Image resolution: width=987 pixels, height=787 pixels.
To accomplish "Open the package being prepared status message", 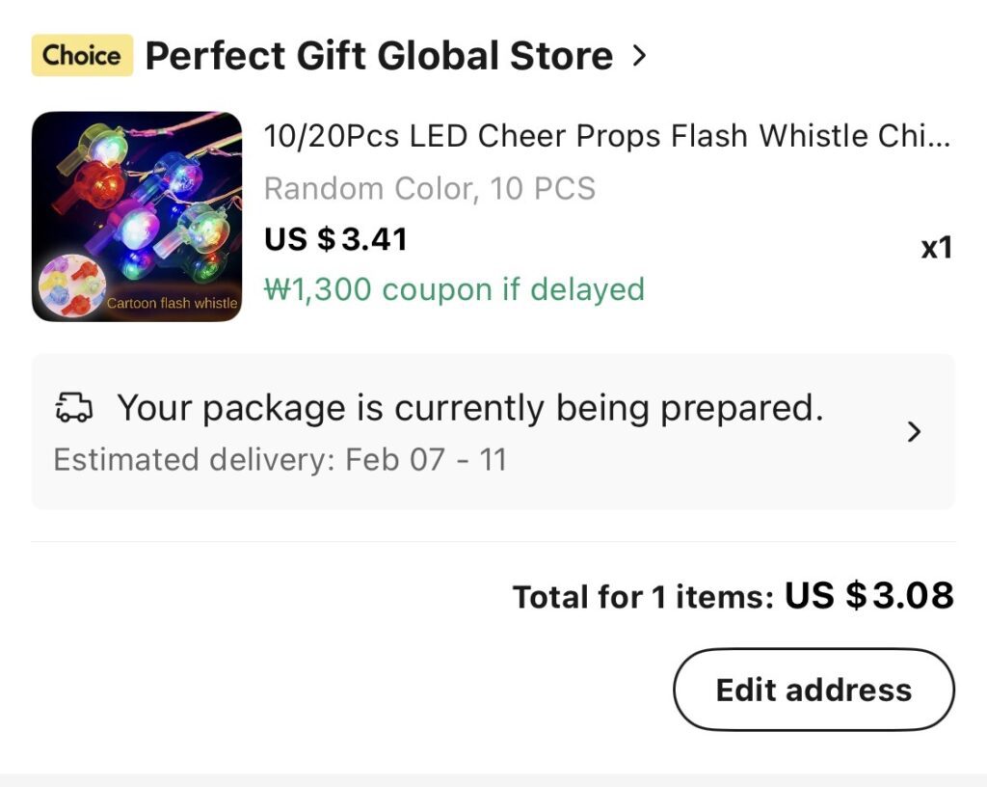I will pyautogui.click(x=470, y=409).
